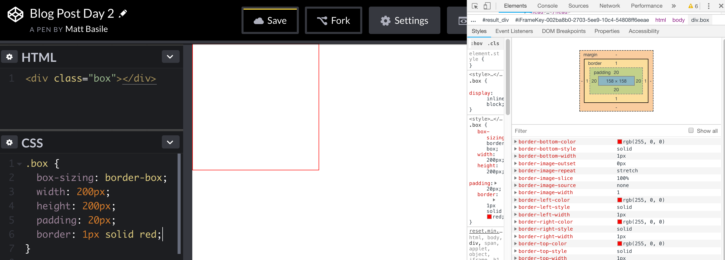Open the CSS panel settings gear
Screen dimensions: 725x260
(x=9, y=142)
